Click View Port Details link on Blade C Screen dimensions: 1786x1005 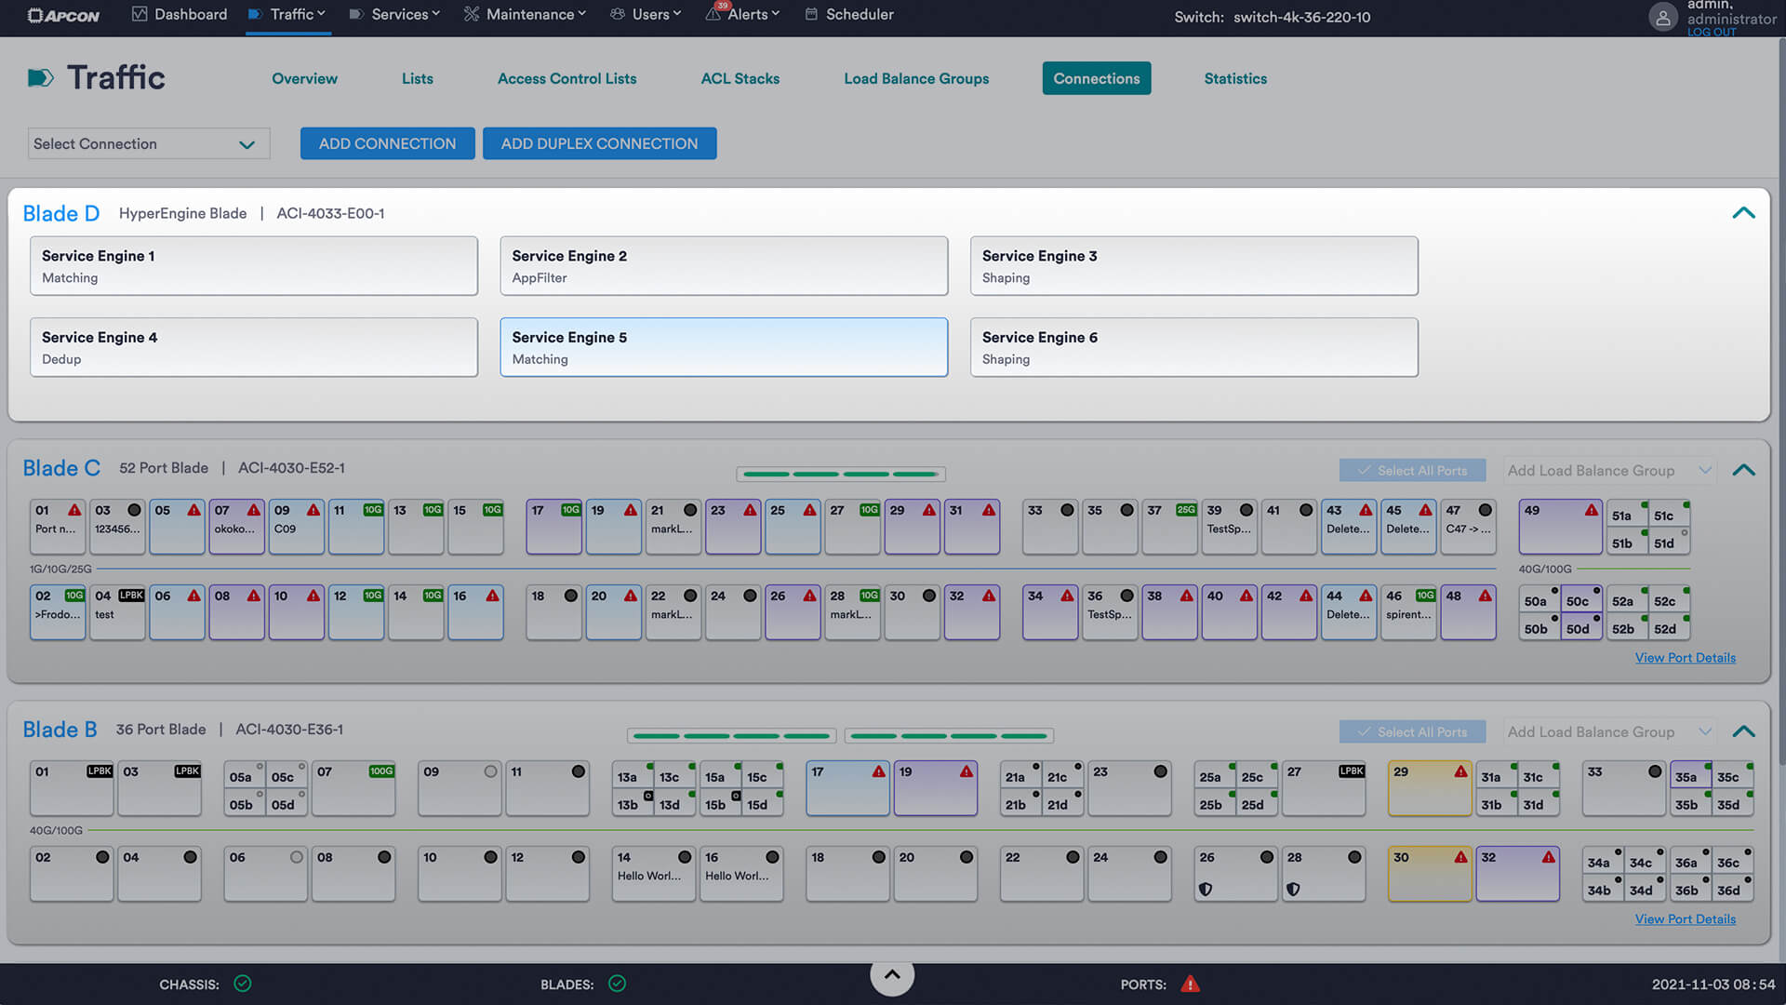pos(1686,658)
